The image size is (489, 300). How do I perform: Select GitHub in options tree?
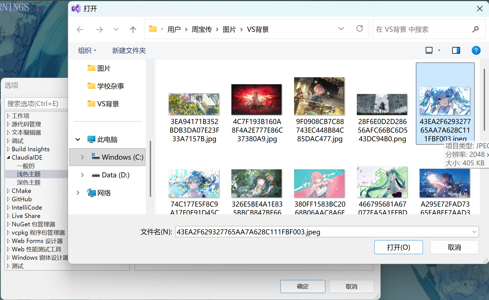(22, 199)
